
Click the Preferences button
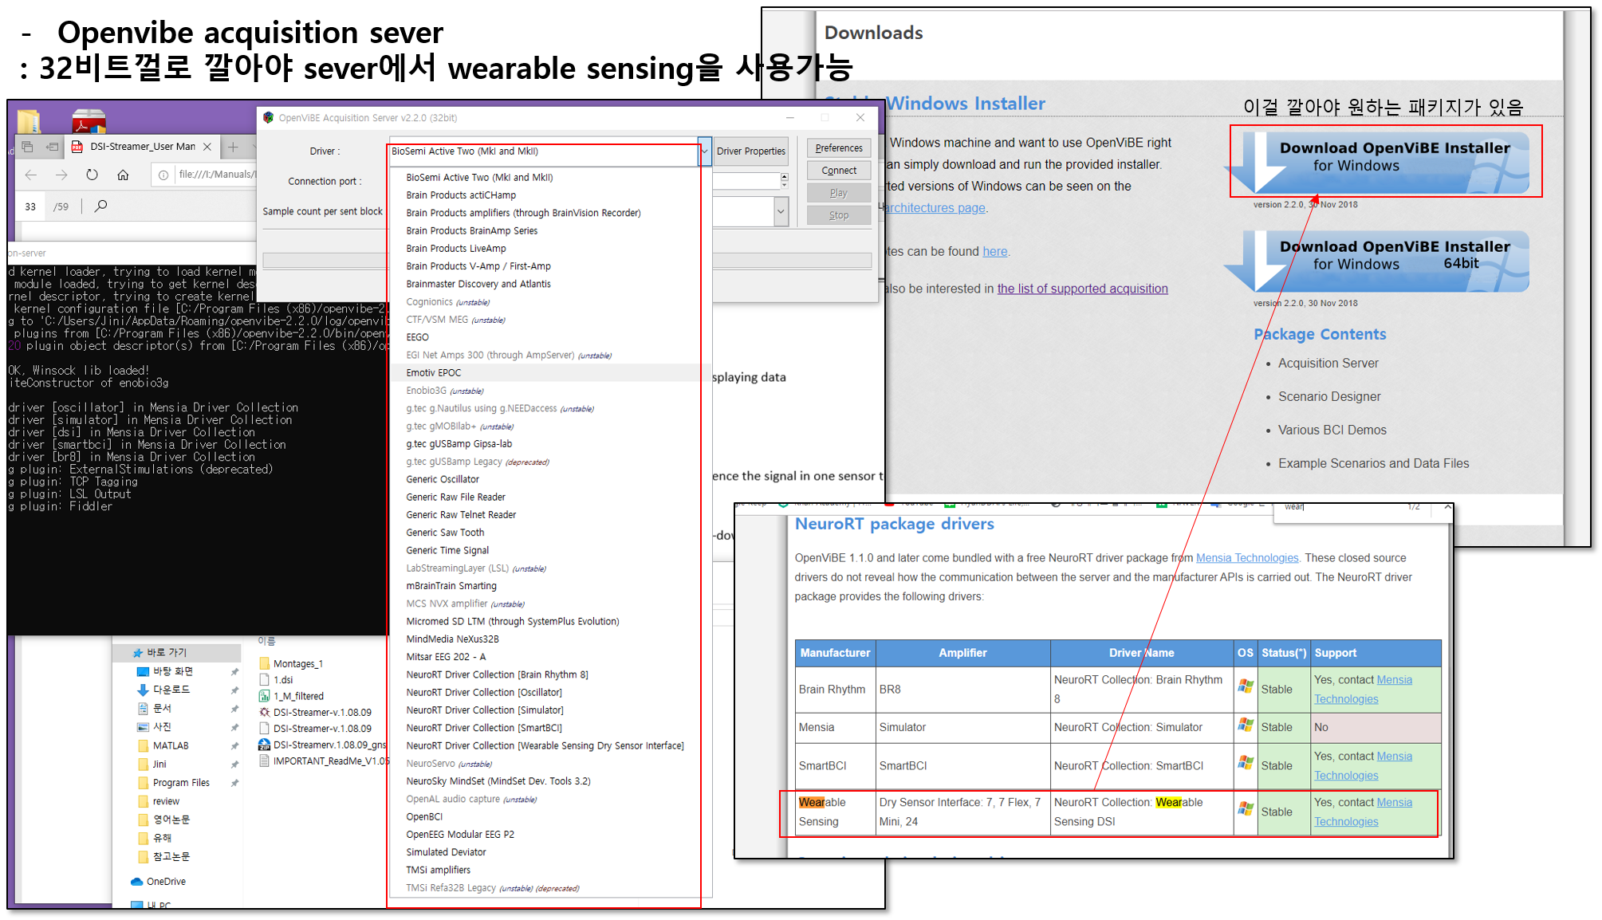pos(839,148)
